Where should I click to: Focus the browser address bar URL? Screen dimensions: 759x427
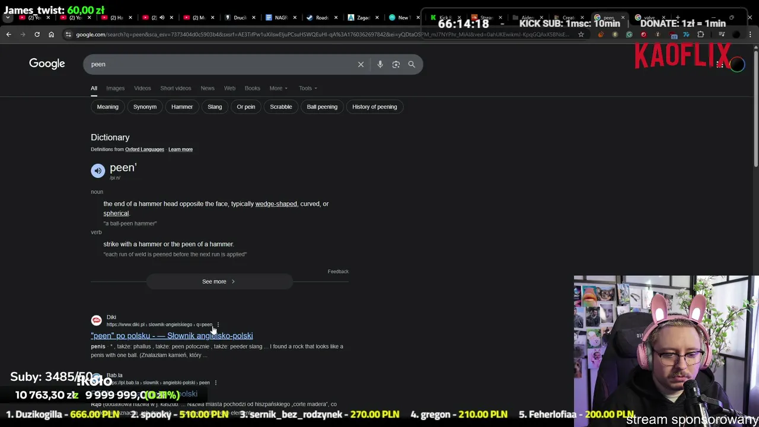pyautogui.click(x=323, y=34)
